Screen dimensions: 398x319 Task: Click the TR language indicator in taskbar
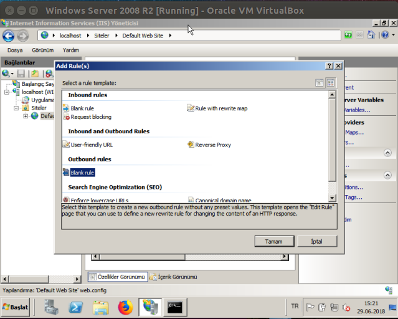click(295, 307)
